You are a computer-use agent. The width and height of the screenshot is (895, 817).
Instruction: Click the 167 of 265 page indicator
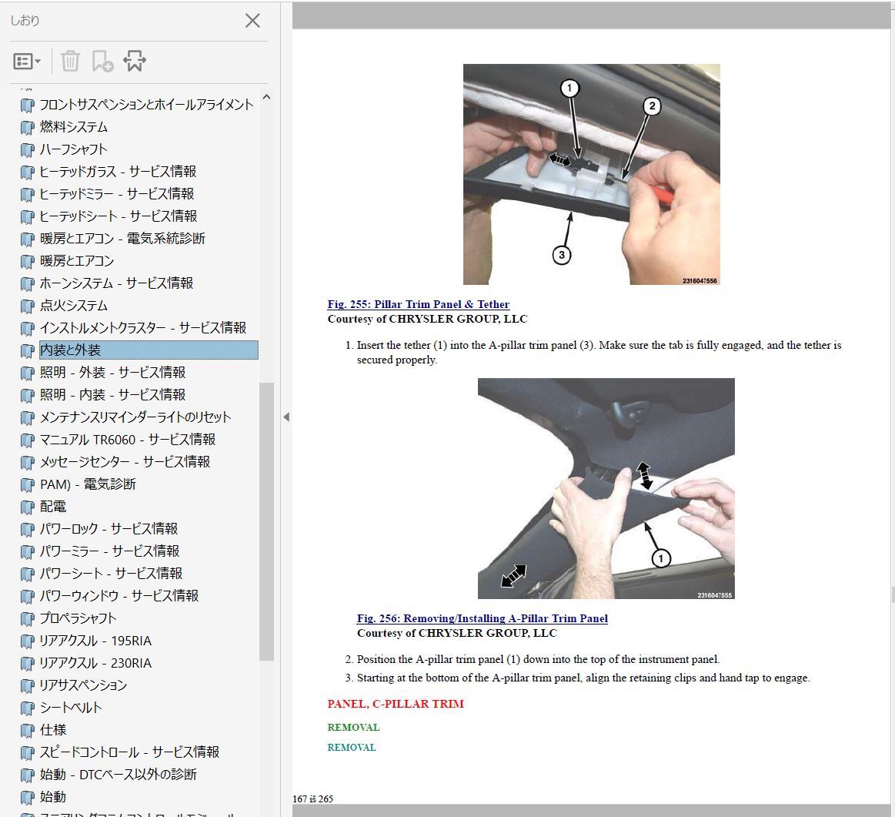click(312, 799)
